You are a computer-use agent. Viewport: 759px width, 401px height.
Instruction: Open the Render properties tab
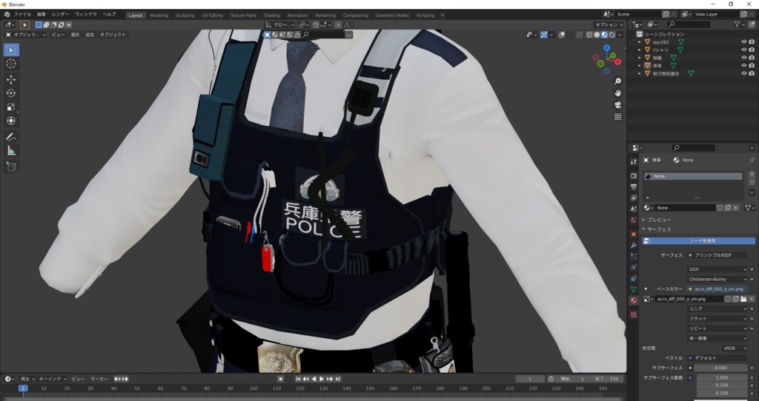point(634,176)
